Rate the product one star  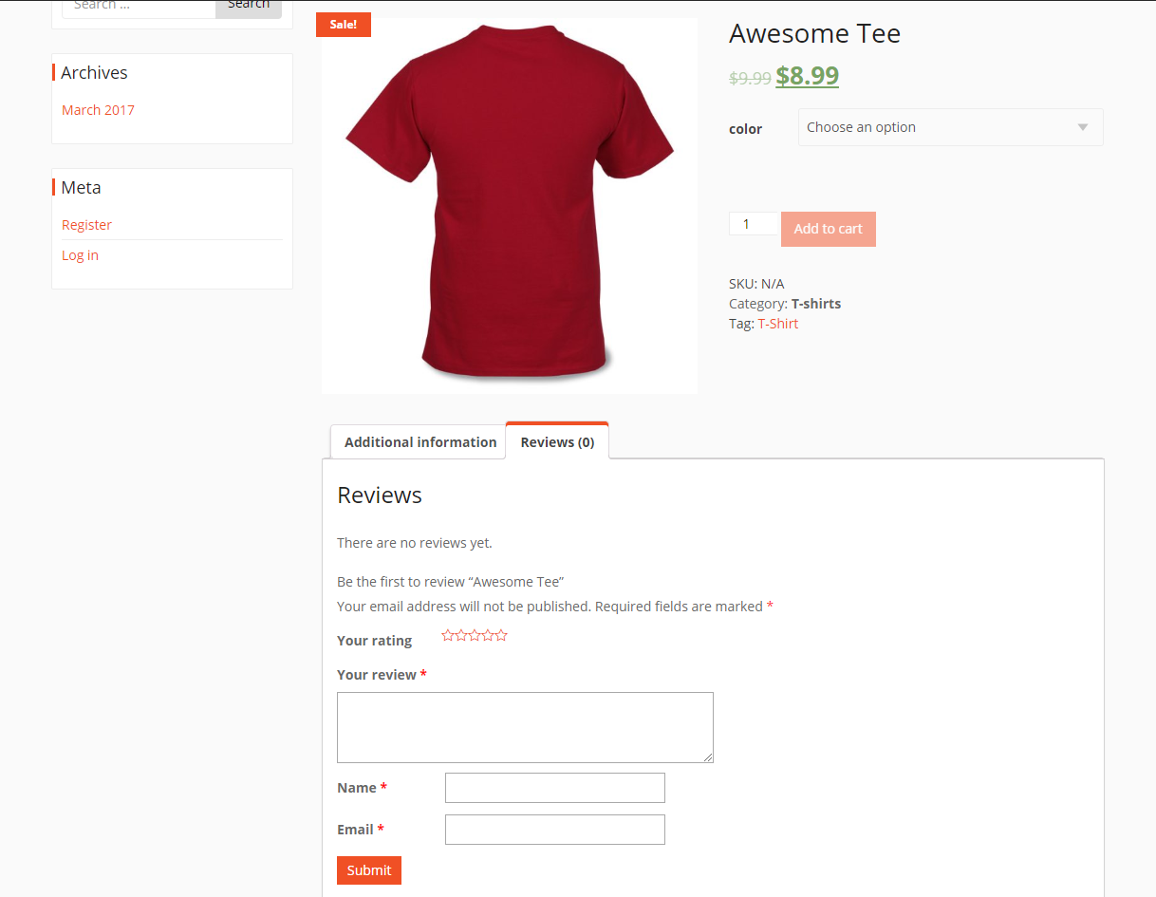448,635
